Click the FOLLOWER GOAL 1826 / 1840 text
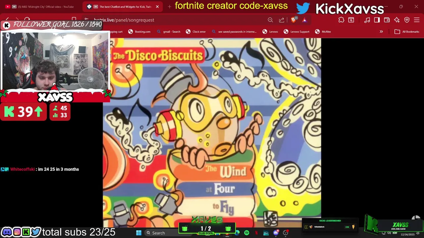 tap(57, 25)
